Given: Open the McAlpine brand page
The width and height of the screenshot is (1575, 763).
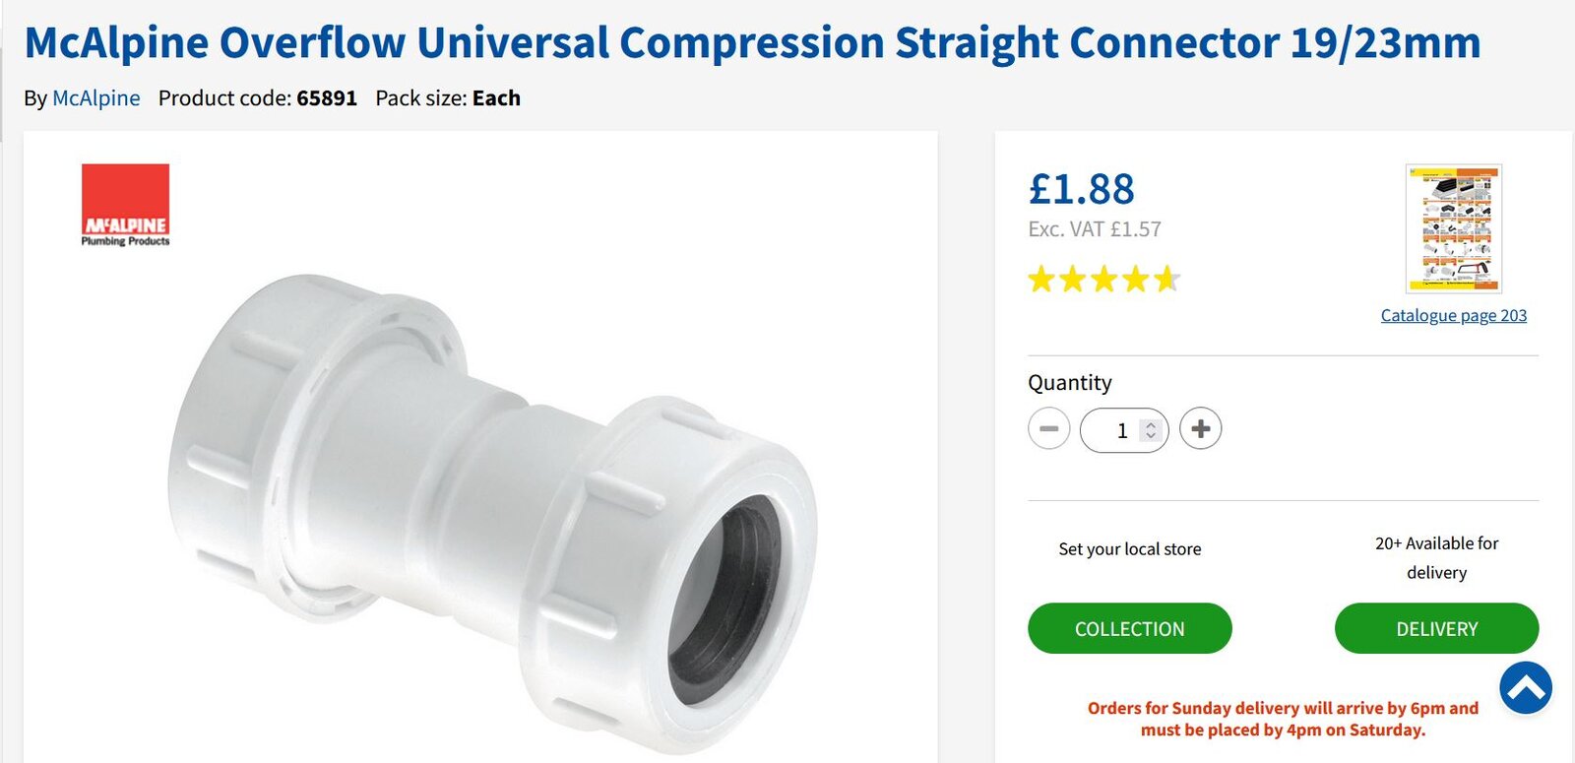Looking at the screenshot, I should point(95,97).
